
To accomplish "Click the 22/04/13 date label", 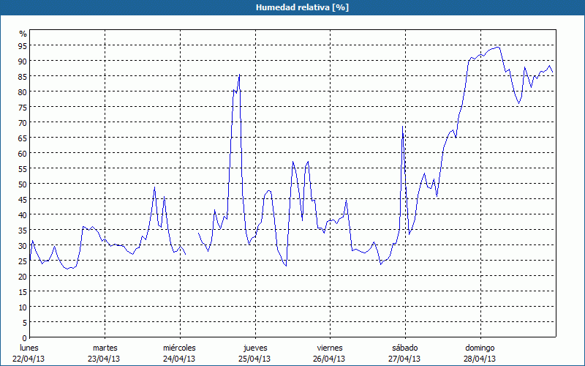I will 29,359.
